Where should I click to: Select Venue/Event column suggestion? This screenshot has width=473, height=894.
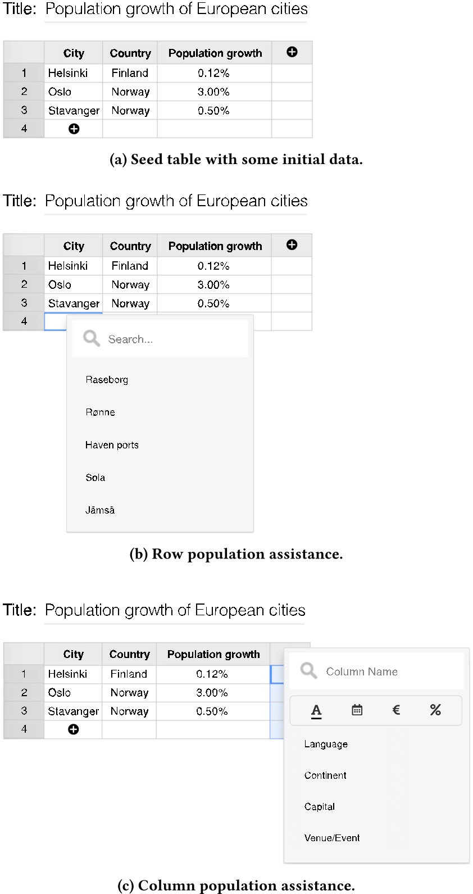pyautogui.click(x=332, y=838)
